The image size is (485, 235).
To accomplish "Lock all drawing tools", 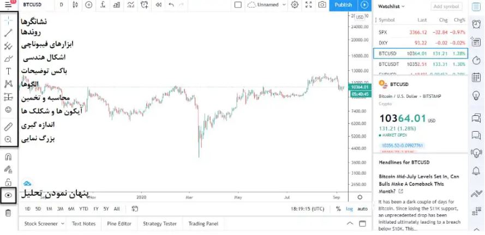I will (8, 182).
